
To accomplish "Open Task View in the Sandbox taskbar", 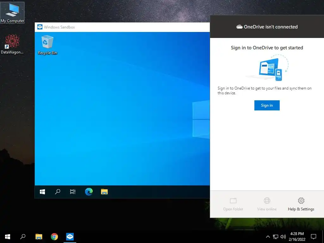I will pyautogui.click(x=73, y=192).
